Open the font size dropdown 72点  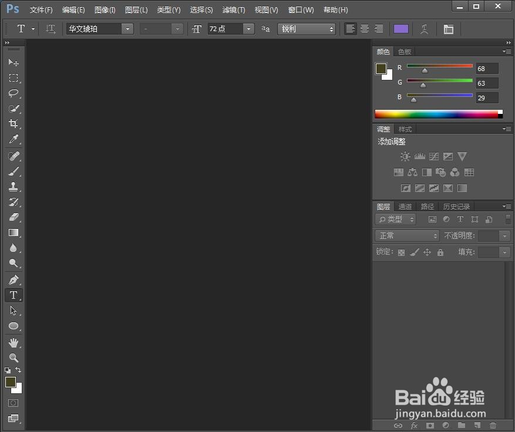click(231, 29)
